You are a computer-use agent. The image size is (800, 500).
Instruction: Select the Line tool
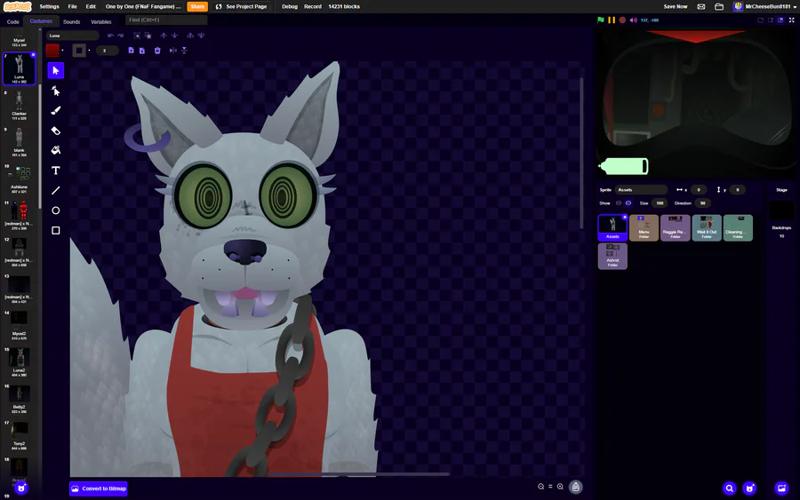(56, 190)
